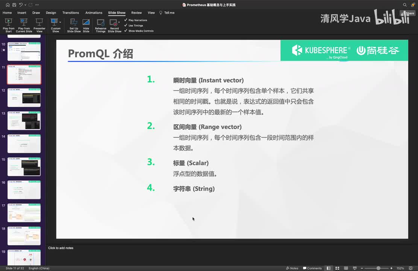Switch to the Home tab
This screenshot has height=271, width=418.
pyautogui.click(x=7, y=12)
